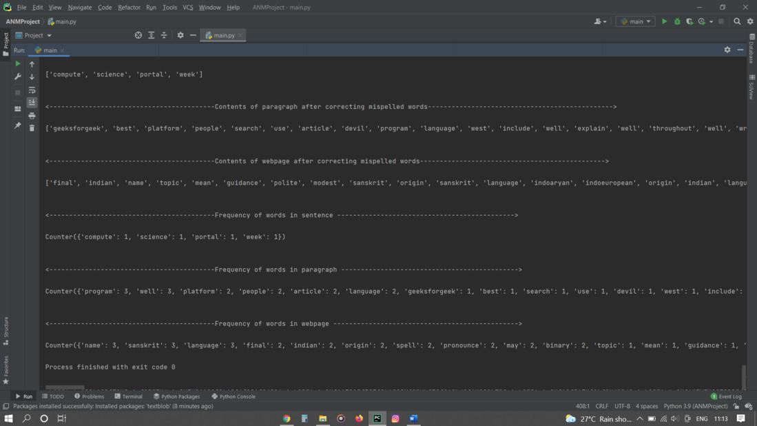This screenshot has width=757, height=426.
Task: Open the Terminal tool window
Action: click(128, 396)
